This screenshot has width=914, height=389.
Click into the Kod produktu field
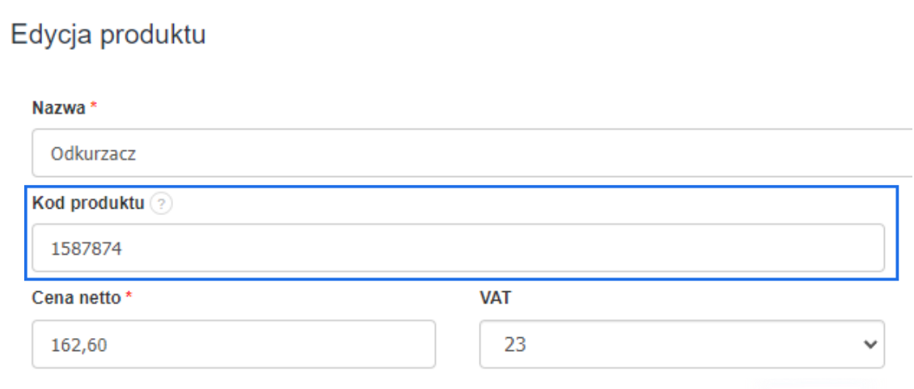[458, 249]
